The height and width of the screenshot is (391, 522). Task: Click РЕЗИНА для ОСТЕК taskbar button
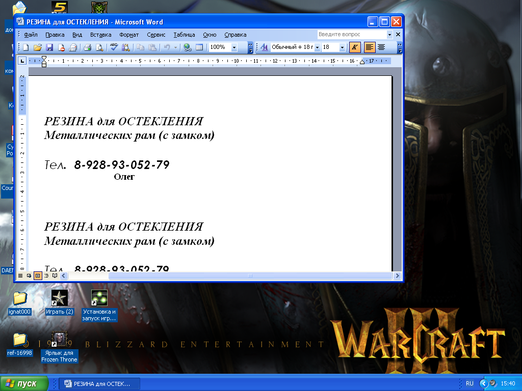tap(99, 384)
